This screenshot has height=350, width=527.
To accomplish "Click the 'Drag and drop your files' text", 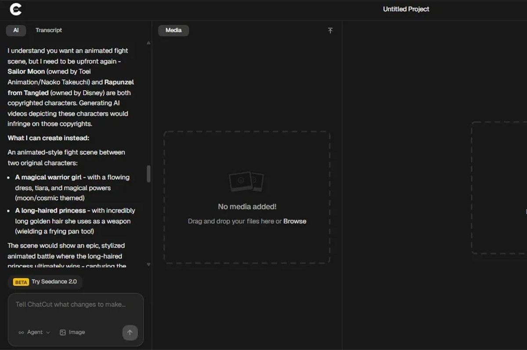I will [235, 221].
